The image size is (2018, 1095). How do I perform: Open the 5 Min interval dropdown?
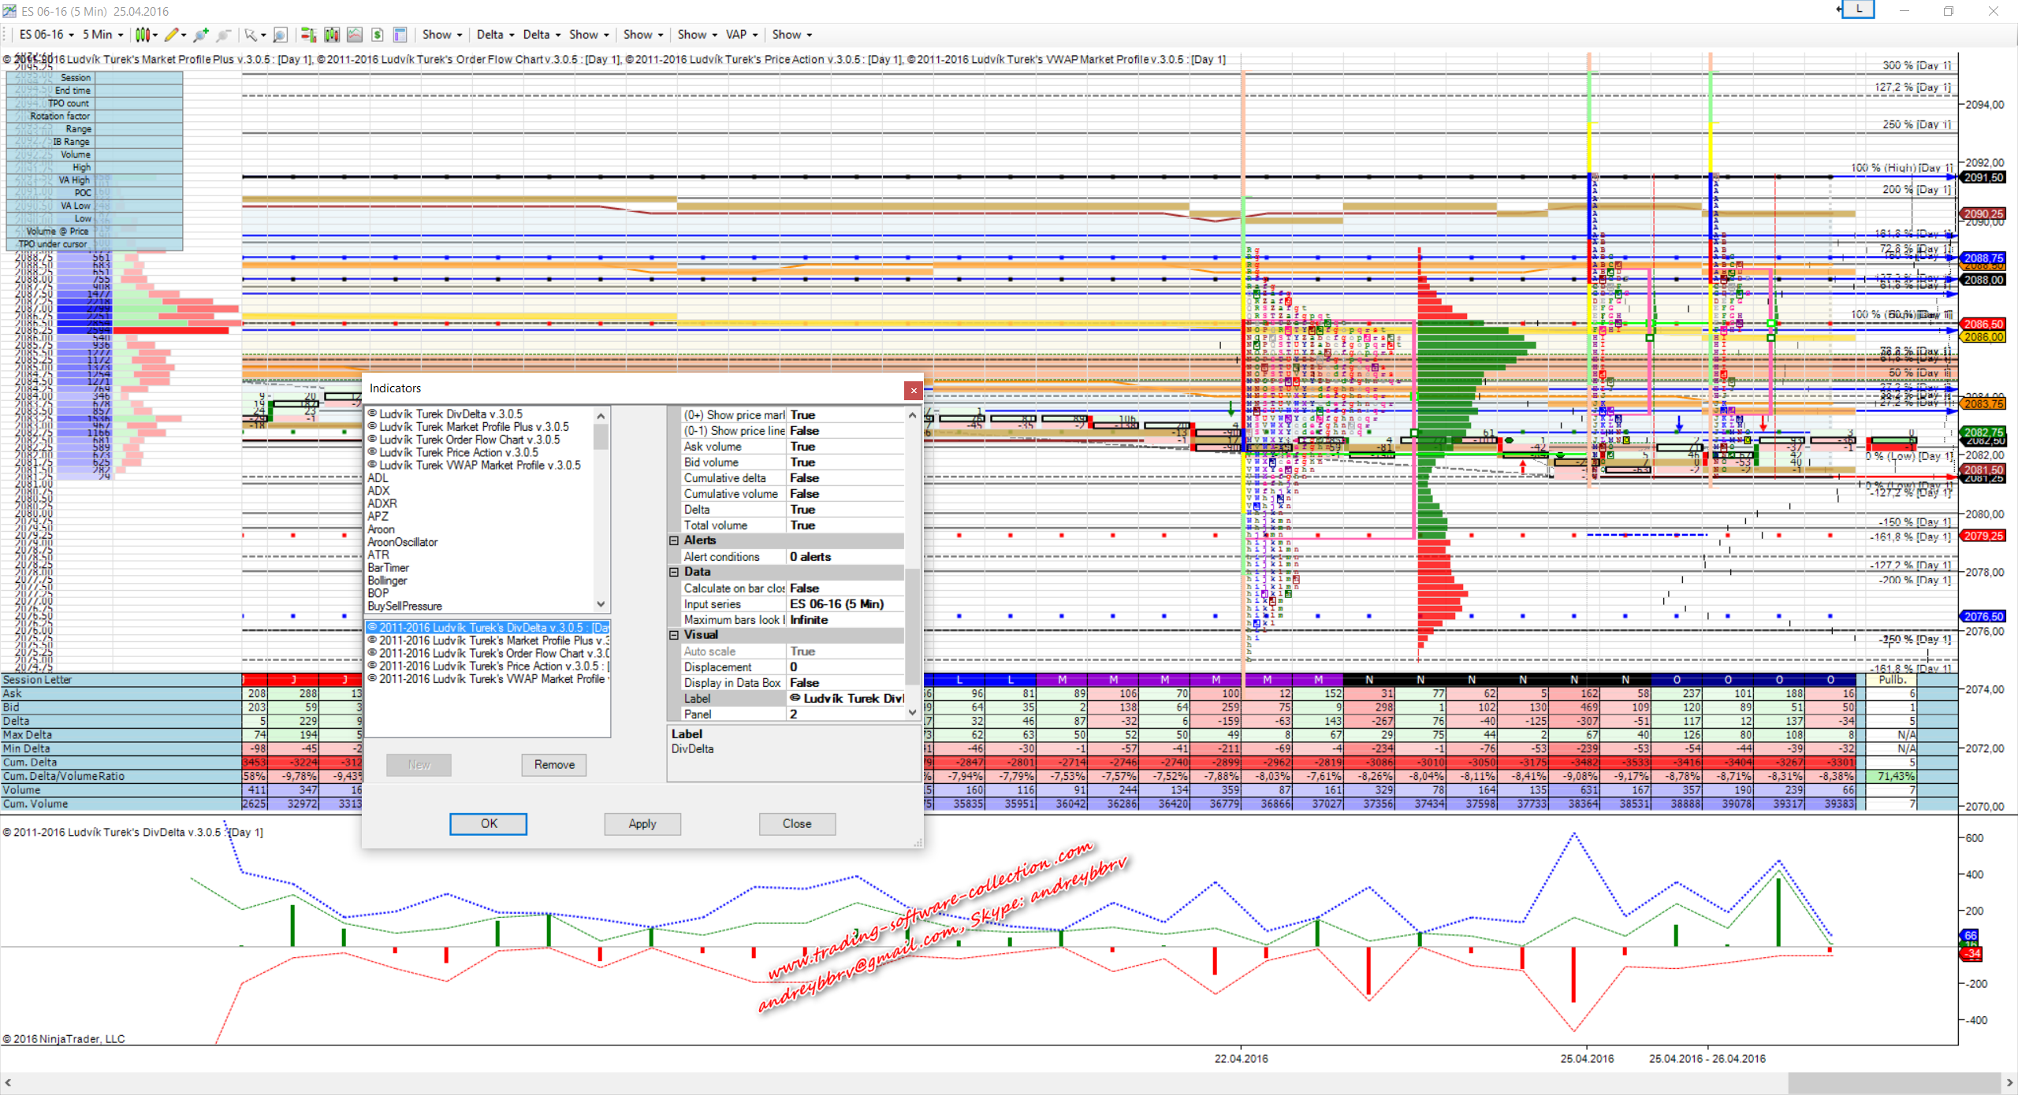tap(103, 35)
